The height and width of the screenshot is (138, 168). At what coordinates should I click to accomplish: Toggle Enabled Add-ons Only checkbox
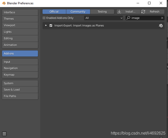[44, 18]
